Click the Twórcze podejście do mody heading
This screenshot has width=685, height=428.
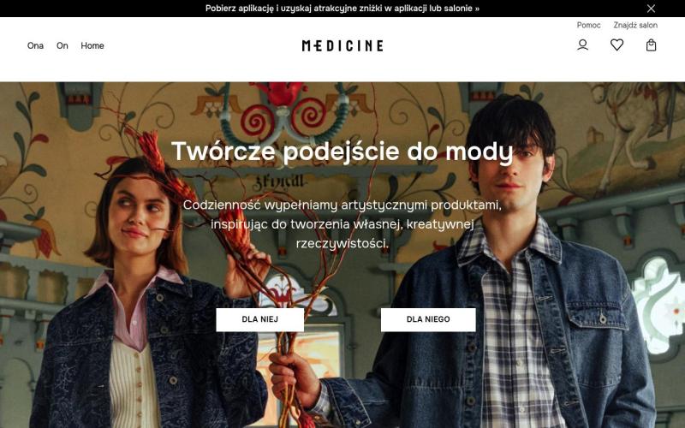(342, 152)
